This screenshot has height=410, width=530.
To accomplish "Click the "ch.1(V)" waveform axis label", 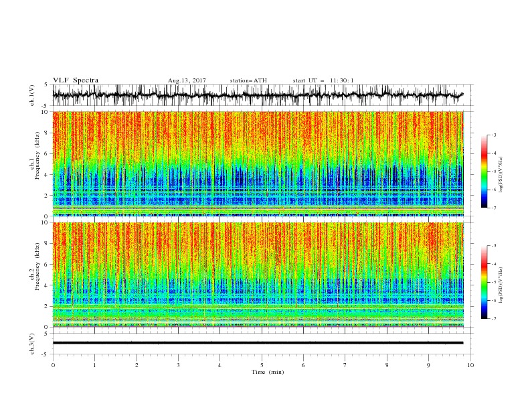I will [32, 95].
